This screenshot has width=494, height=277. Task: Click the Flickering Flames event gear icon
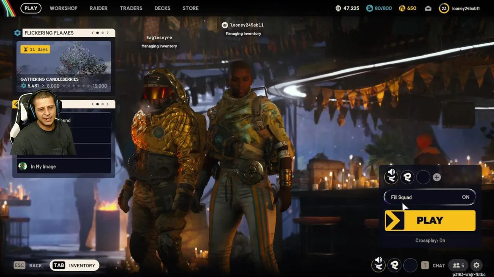point(17,33)
